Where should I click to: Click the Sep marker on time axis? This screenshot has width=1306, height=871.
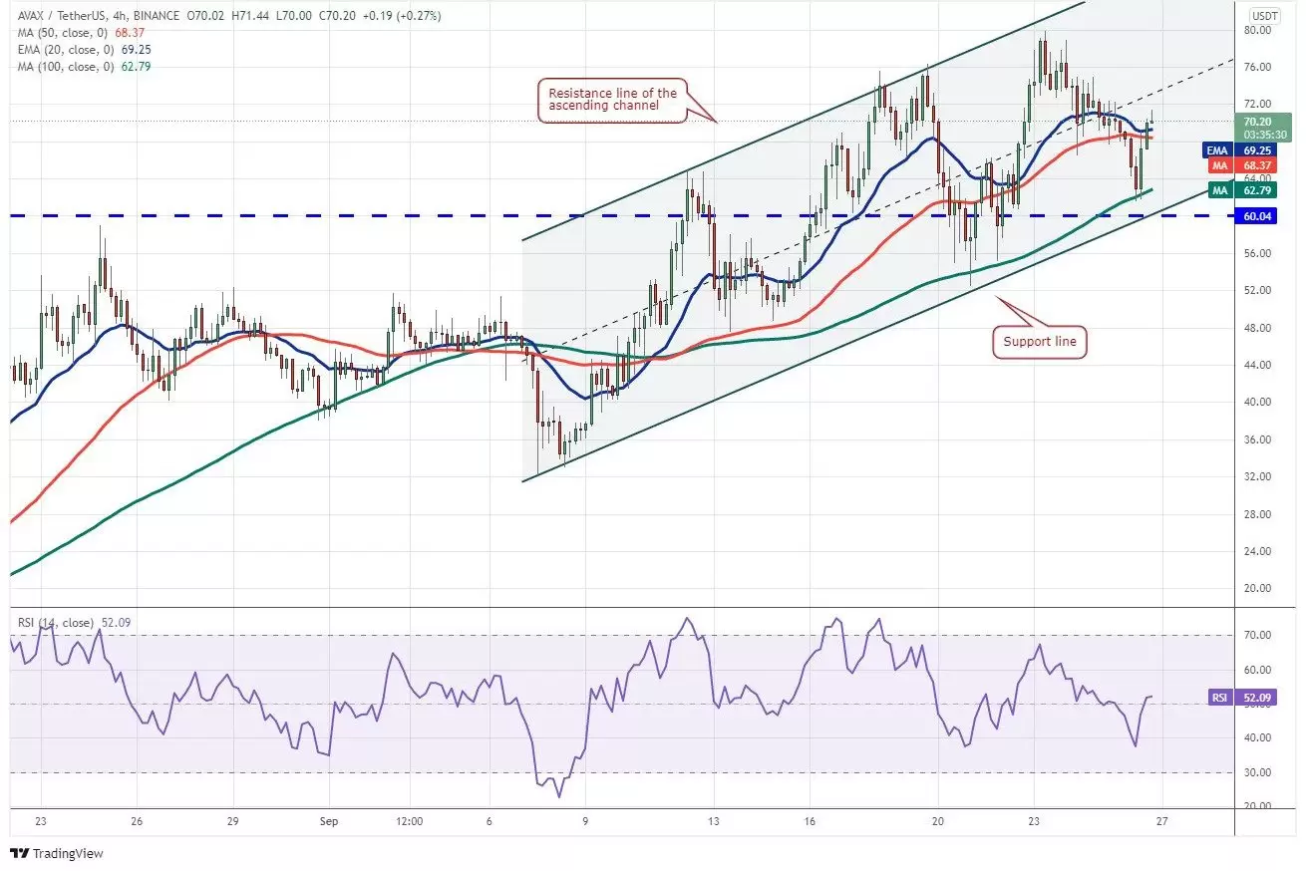tap(331, 822)
